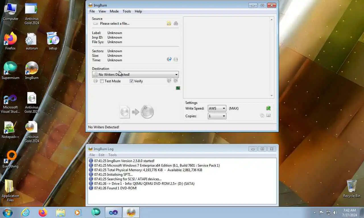Open Firefox from the taskbar
The height and width of the screenshot is (218, 364).
point(43,212)
